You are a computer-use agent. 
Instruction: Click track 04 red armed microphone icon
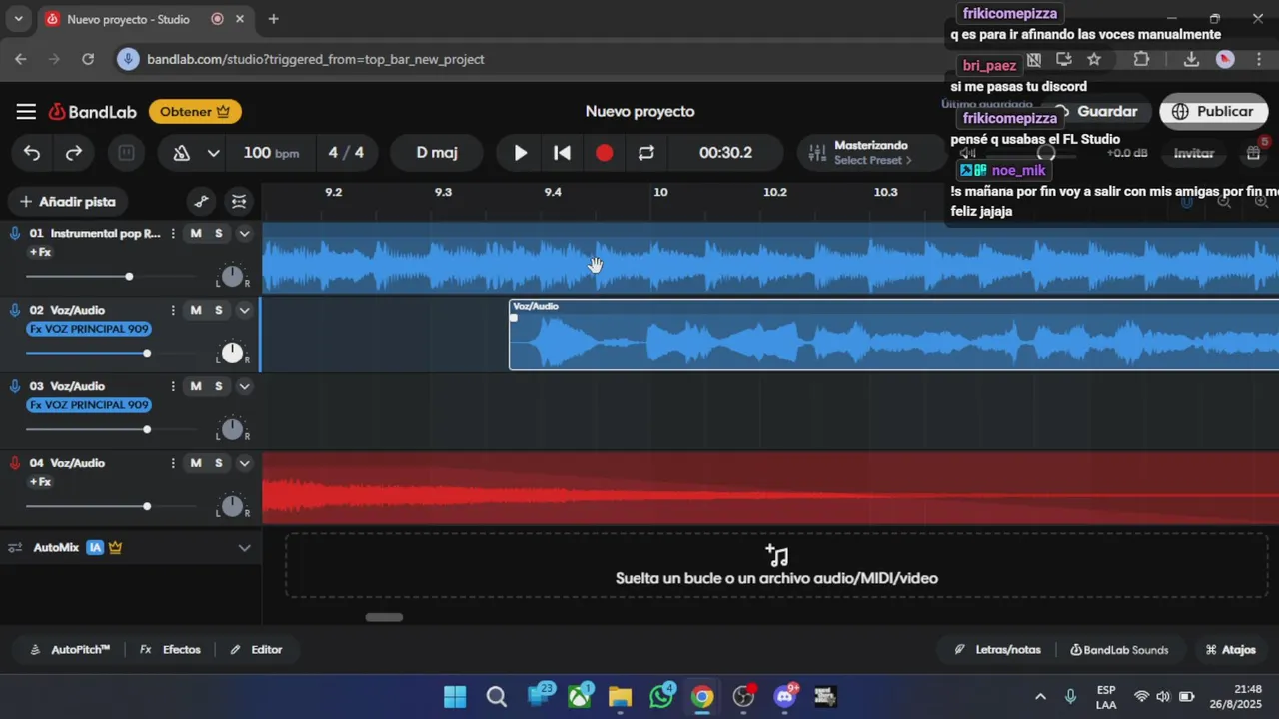point(15,463)
